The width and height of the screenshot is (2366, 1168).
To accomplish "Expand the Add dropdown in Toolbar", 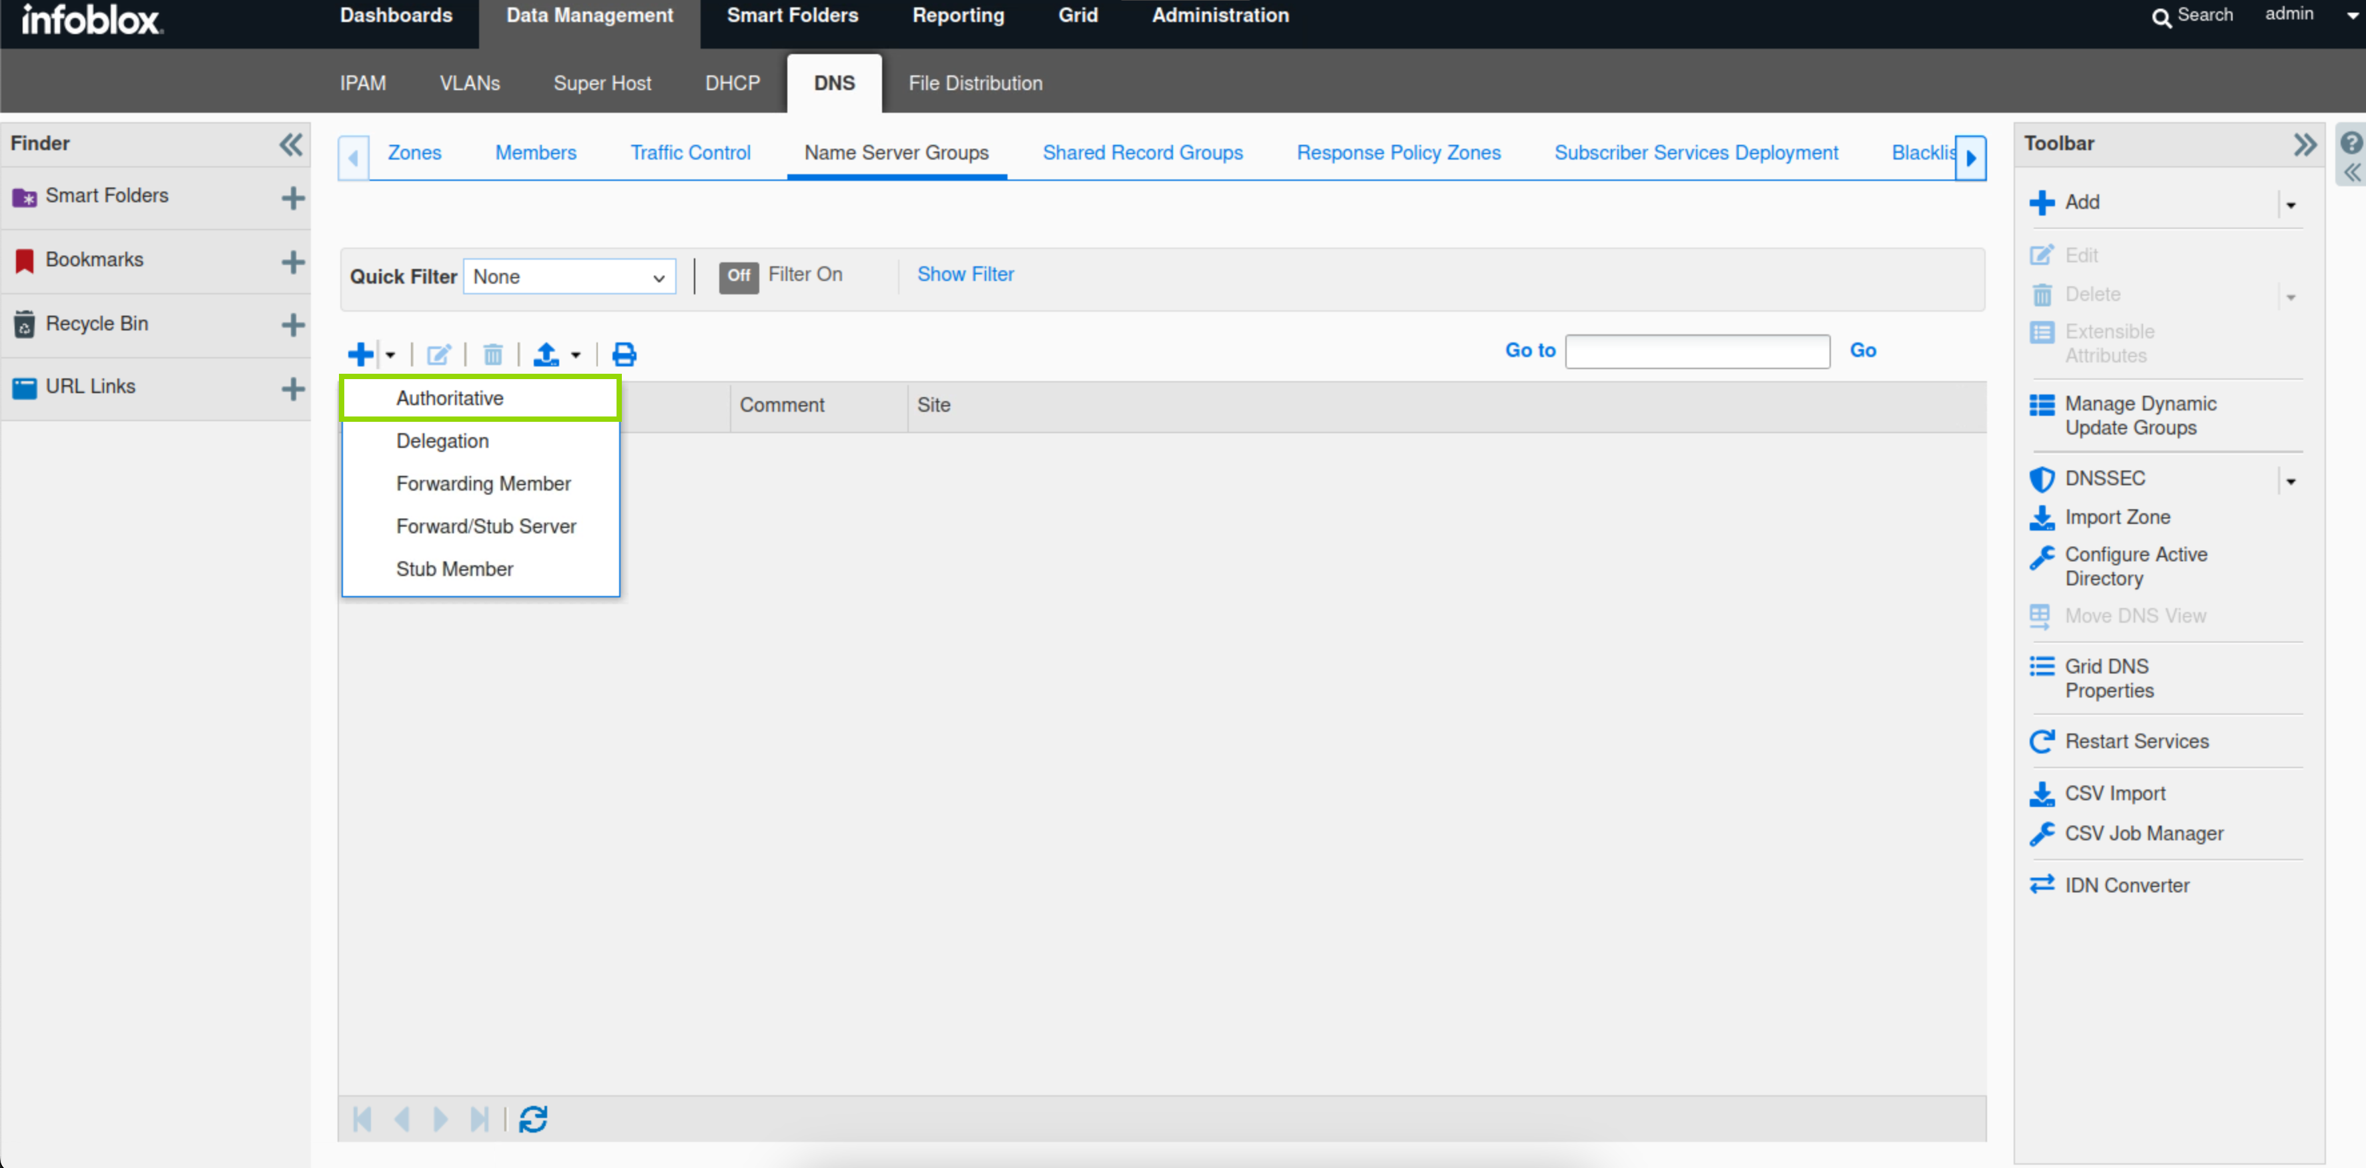I will tap(2290, 204).
